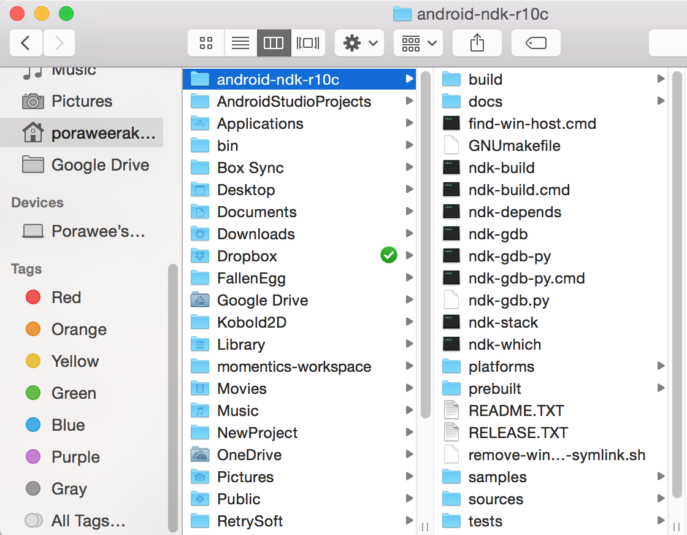Select the NewProject folder
Screen dimensions: 687x535
click(x=299, y=433)
